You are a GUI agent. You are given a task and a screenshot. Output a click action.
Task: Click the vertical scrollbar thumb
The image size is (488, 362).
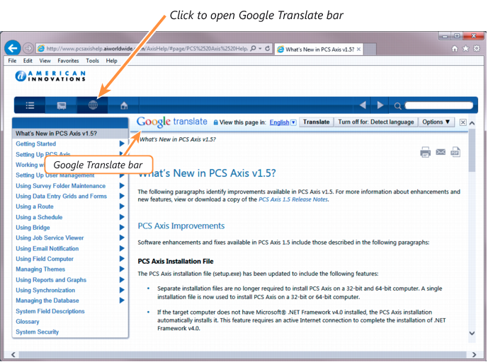click(x=472, y=151)
